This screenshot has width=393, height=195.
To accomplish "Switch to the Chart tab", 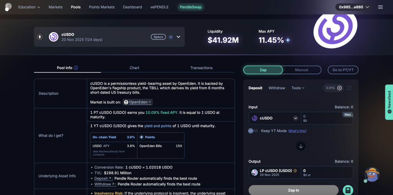I will point(134,68).
